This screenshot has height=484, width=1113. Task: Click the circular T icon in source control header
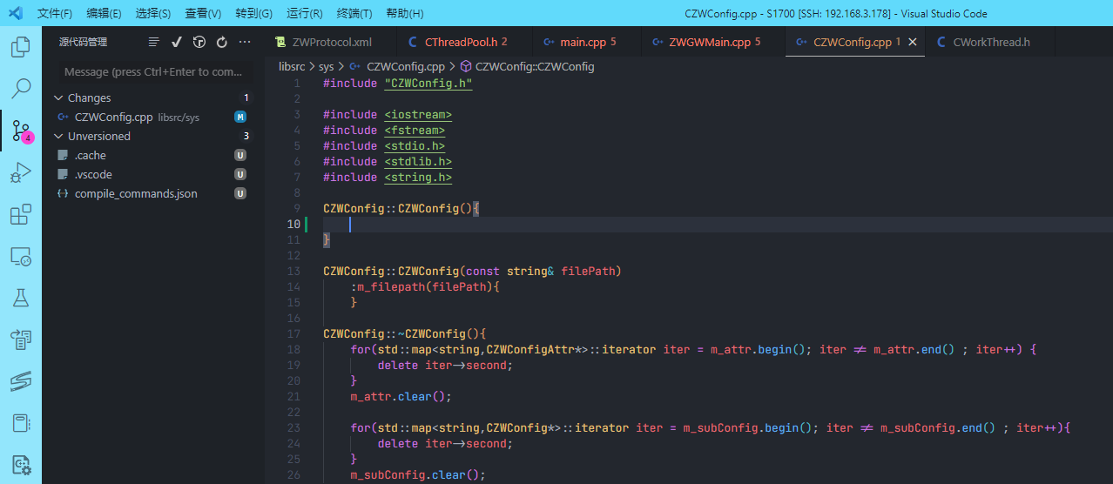point(199,42)
